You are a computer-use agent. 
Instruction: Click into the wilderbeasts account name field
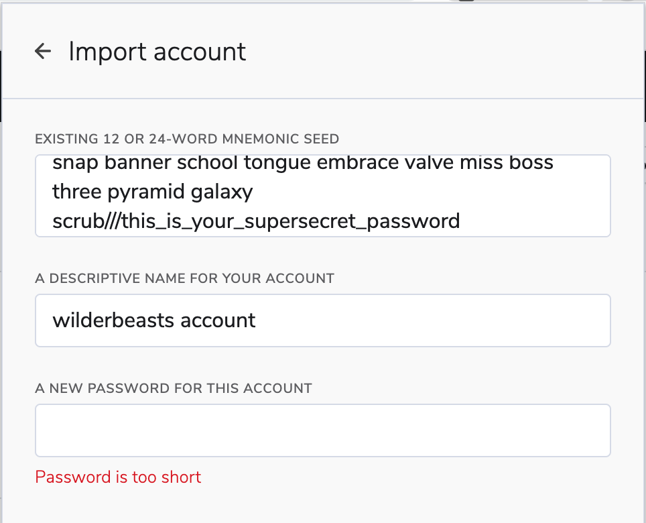click(x=322, y=321)
